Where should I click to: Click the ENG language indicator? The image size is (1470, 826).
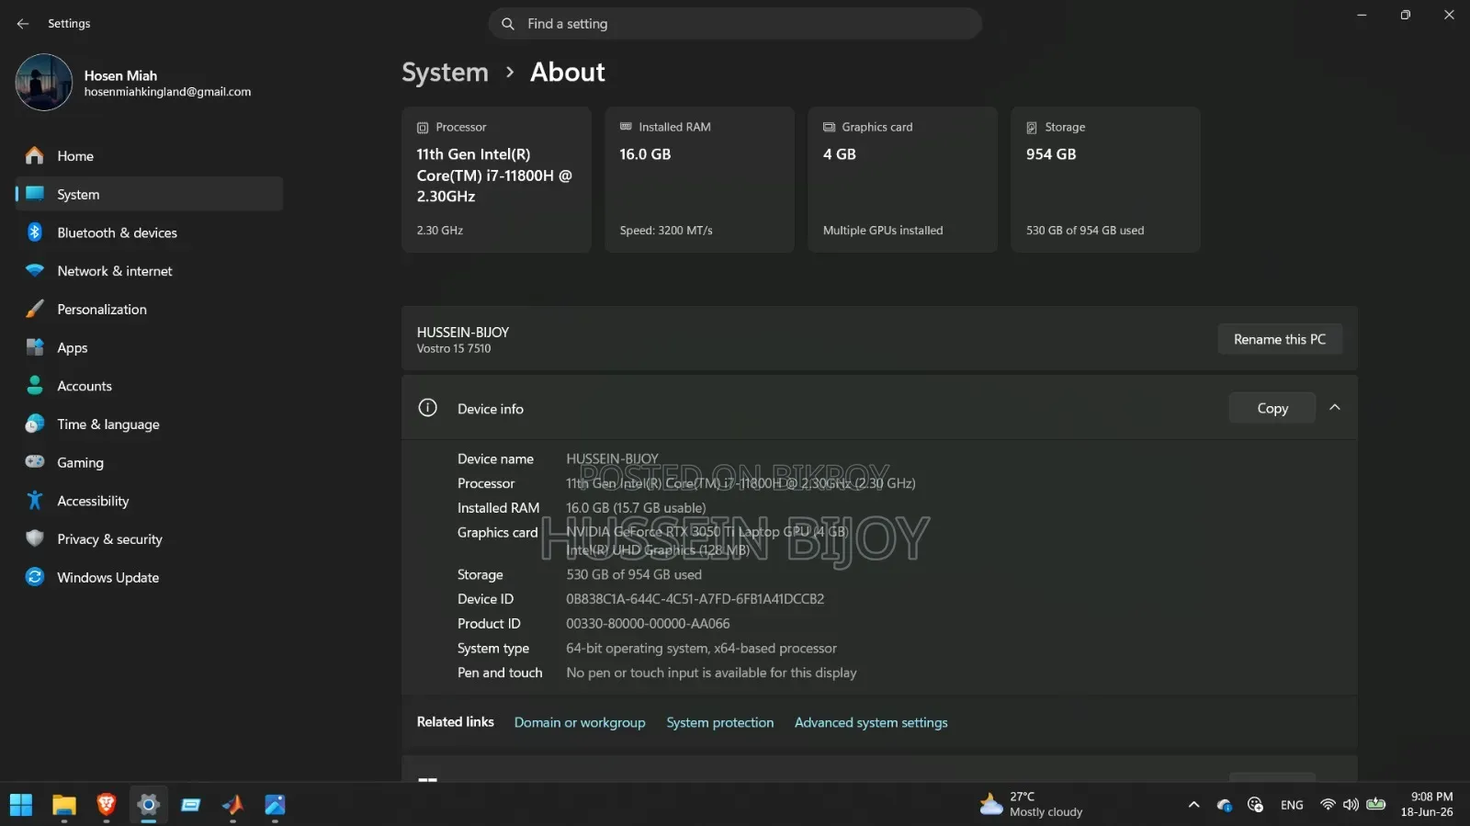pos(1292,806)
